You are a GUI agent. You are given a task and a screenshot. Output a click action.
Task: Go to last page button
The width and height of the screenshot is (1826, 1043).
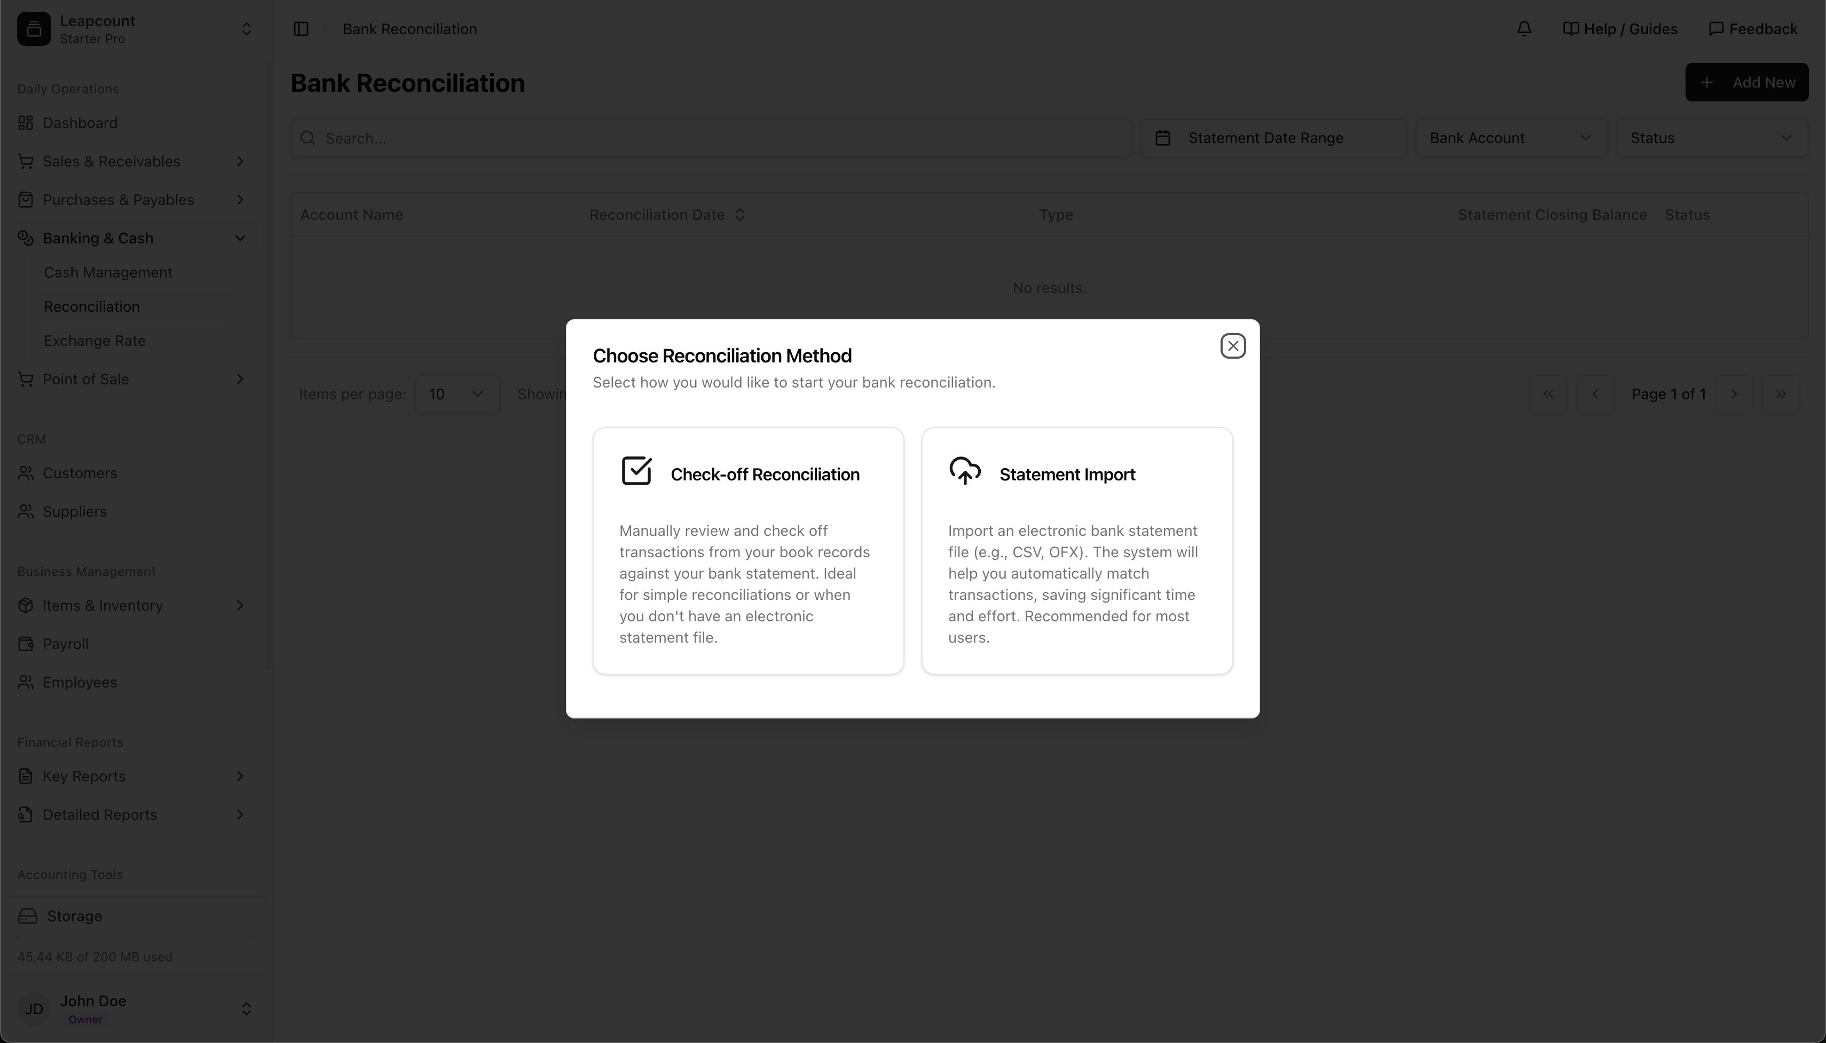point(1781,394)
